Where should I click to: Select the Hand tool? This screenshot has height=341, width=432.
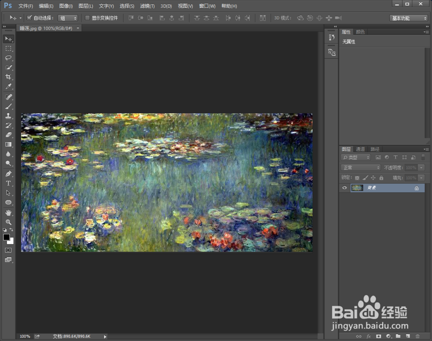(x=8, y=213)
